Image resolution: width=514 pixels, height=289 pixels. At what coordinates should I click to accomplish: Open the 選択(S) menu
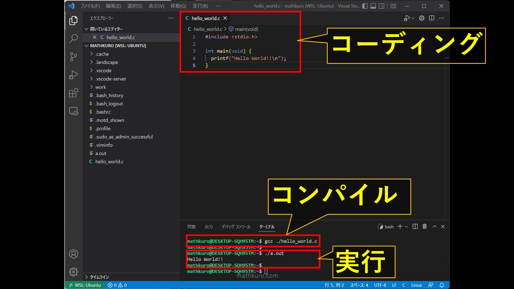[135, 6]
